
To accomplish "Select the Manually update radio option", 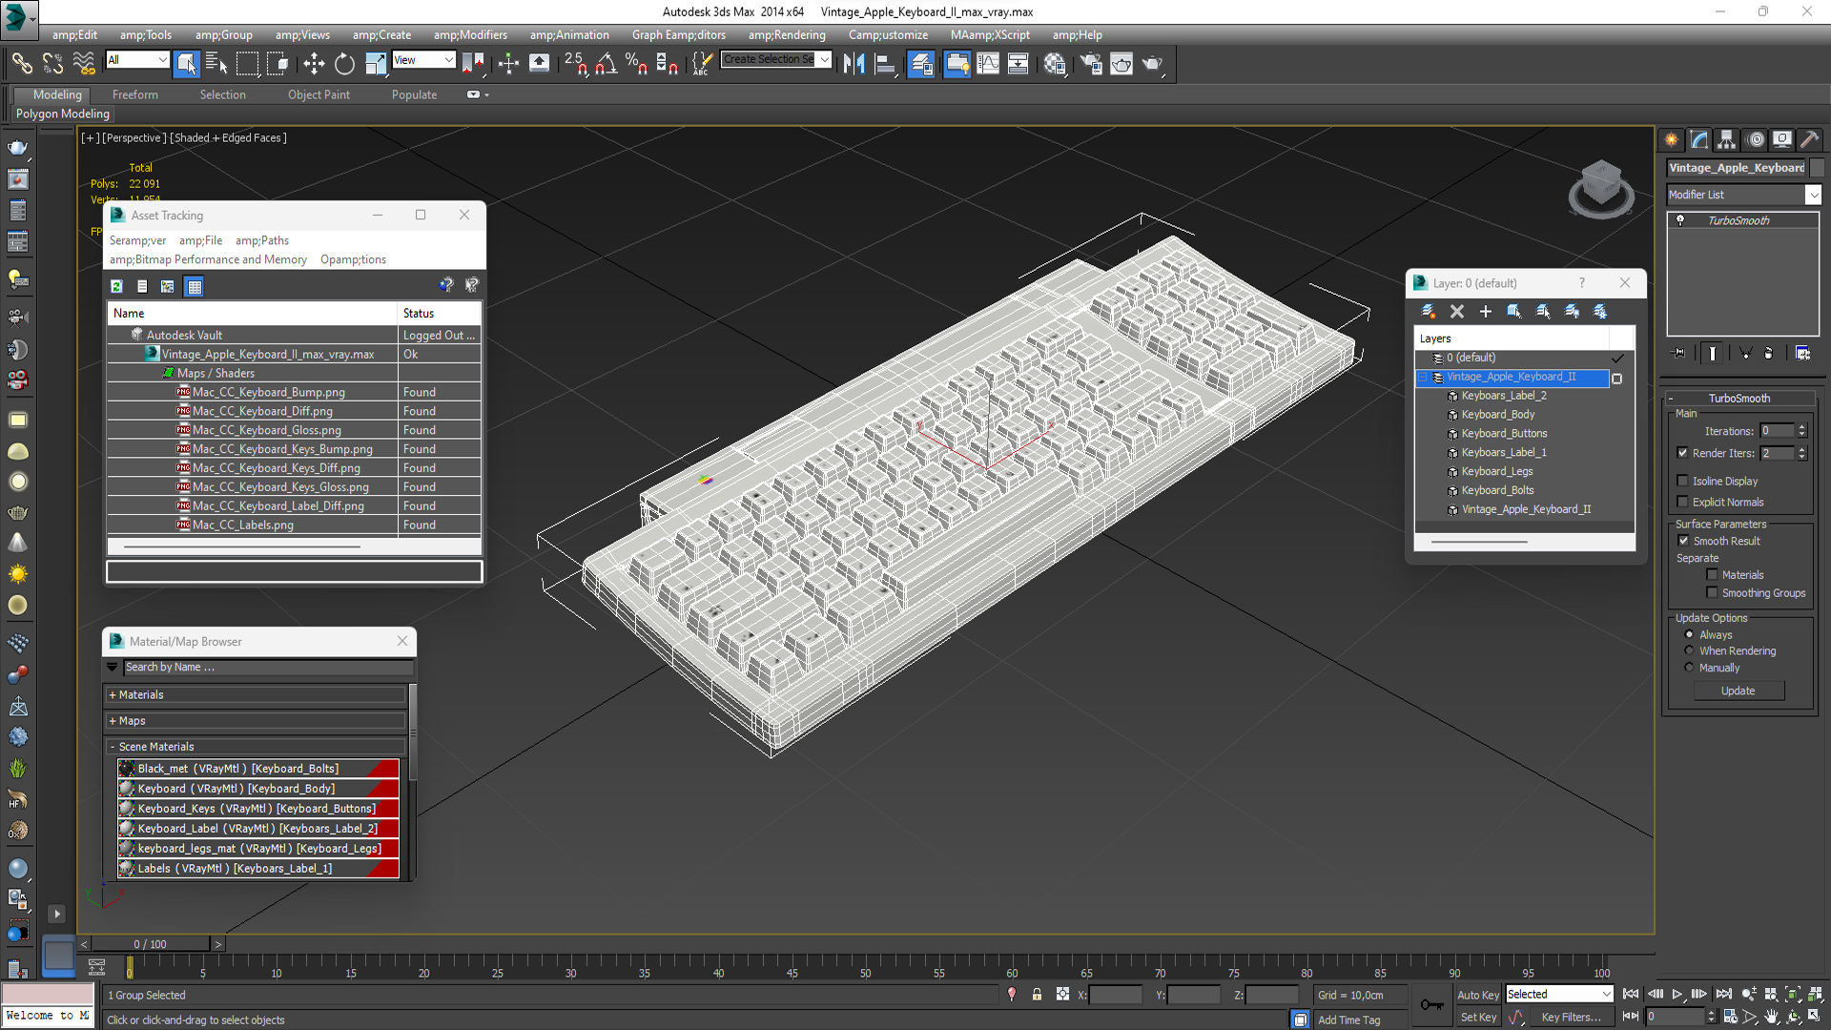I will pyautogui.click(x=1689, y=668).
